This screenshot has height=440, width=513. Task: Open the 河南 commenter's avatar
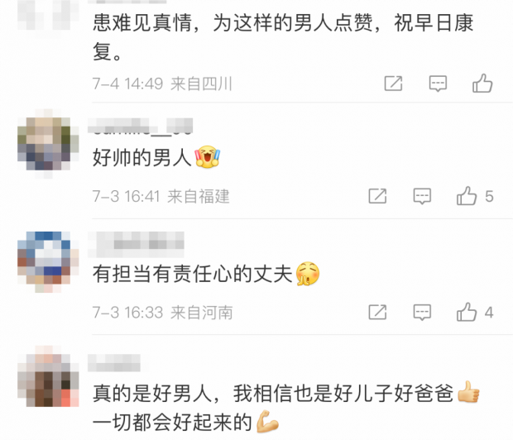click(x=48, y=261)
